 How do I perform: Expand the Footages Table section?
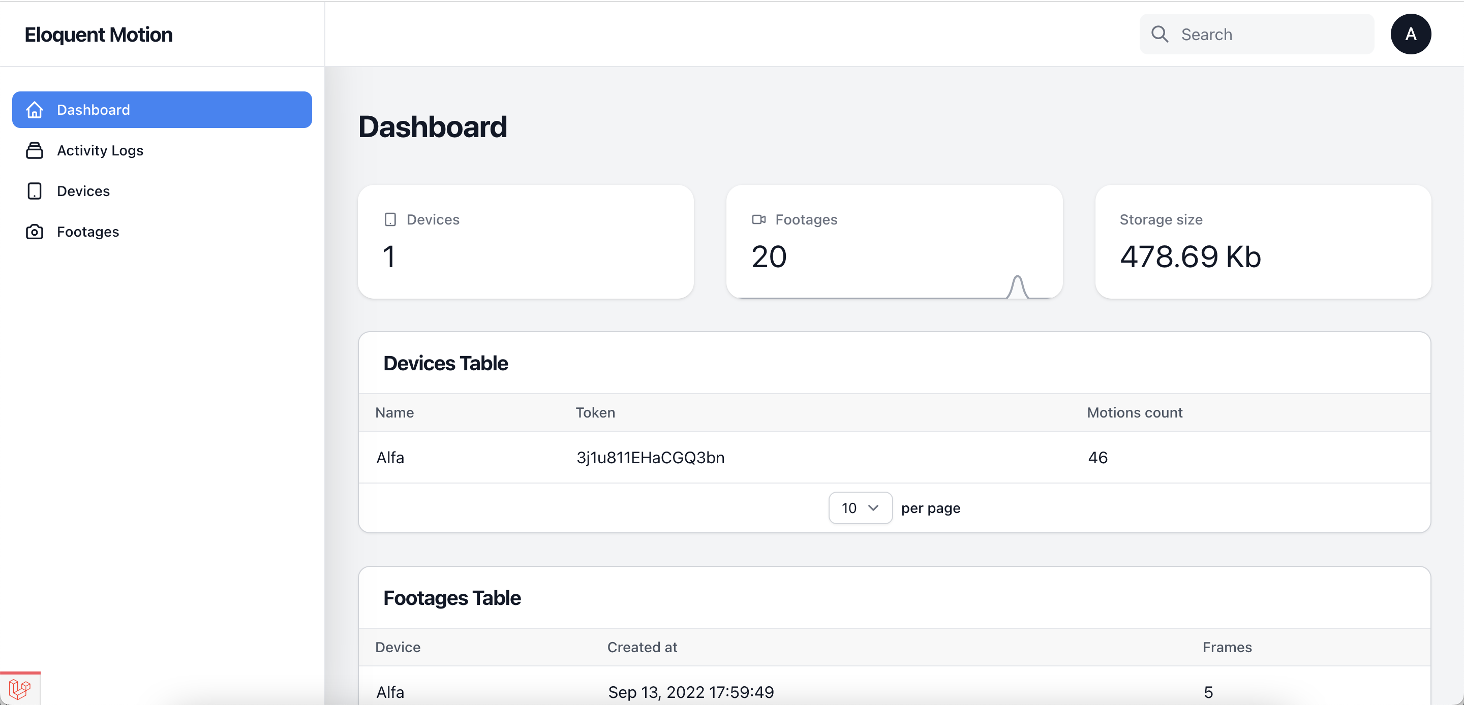click(x=452, y=597)
